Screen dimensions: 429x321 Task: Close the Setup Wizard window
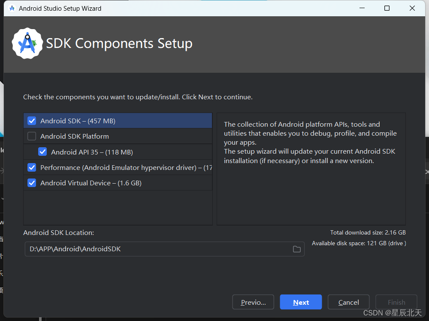coord(412,8)
